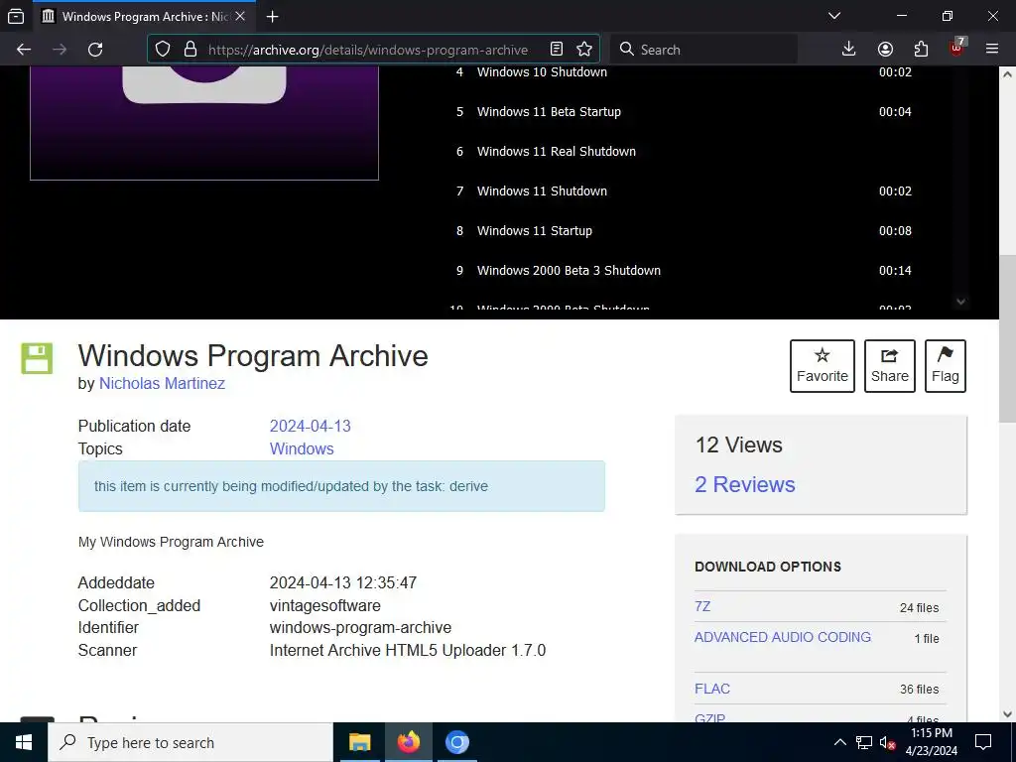Expand the list all tabs chevron

(x=834, y=16)
